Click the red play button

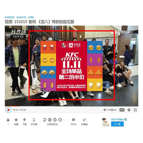pyautogui.click(x=8, y=110)
